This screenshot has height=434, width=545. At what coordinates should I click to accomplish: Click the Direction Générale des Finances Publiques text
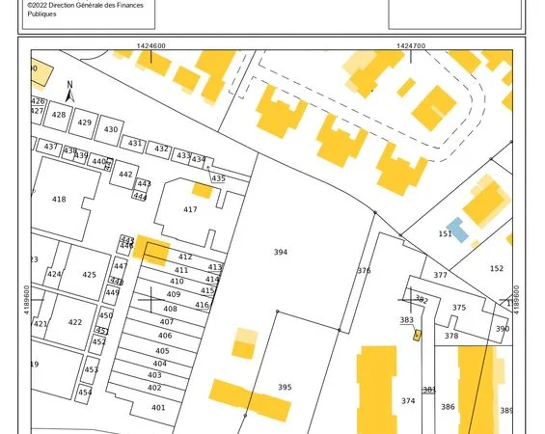point(85,10)
